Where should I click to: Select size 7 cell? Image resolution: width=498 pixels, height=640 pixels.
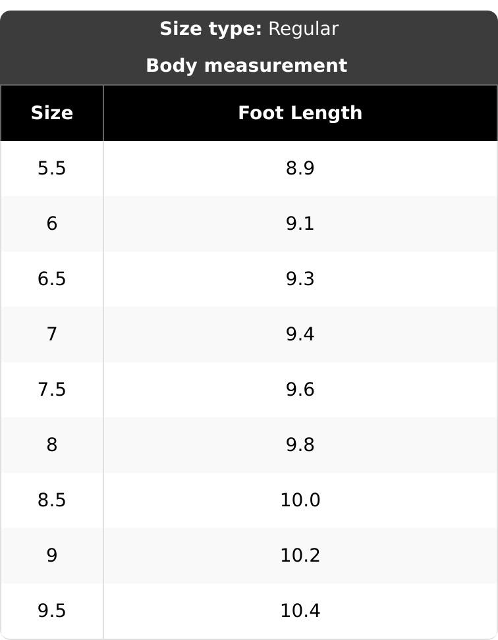[x=52, y=334]
